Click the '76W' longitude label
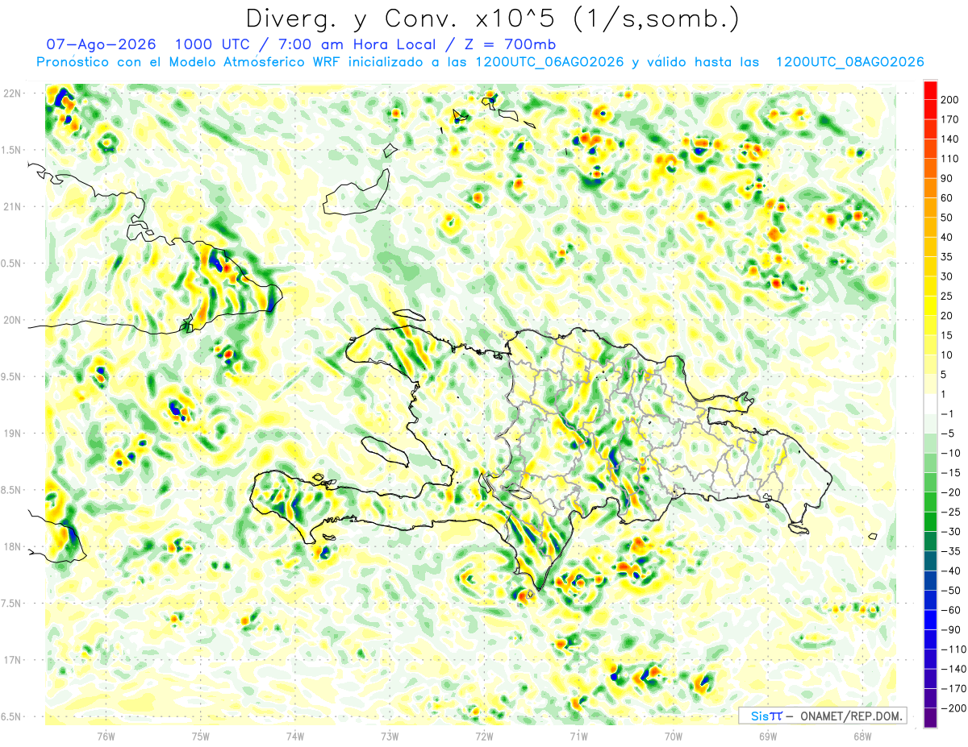 106,737
